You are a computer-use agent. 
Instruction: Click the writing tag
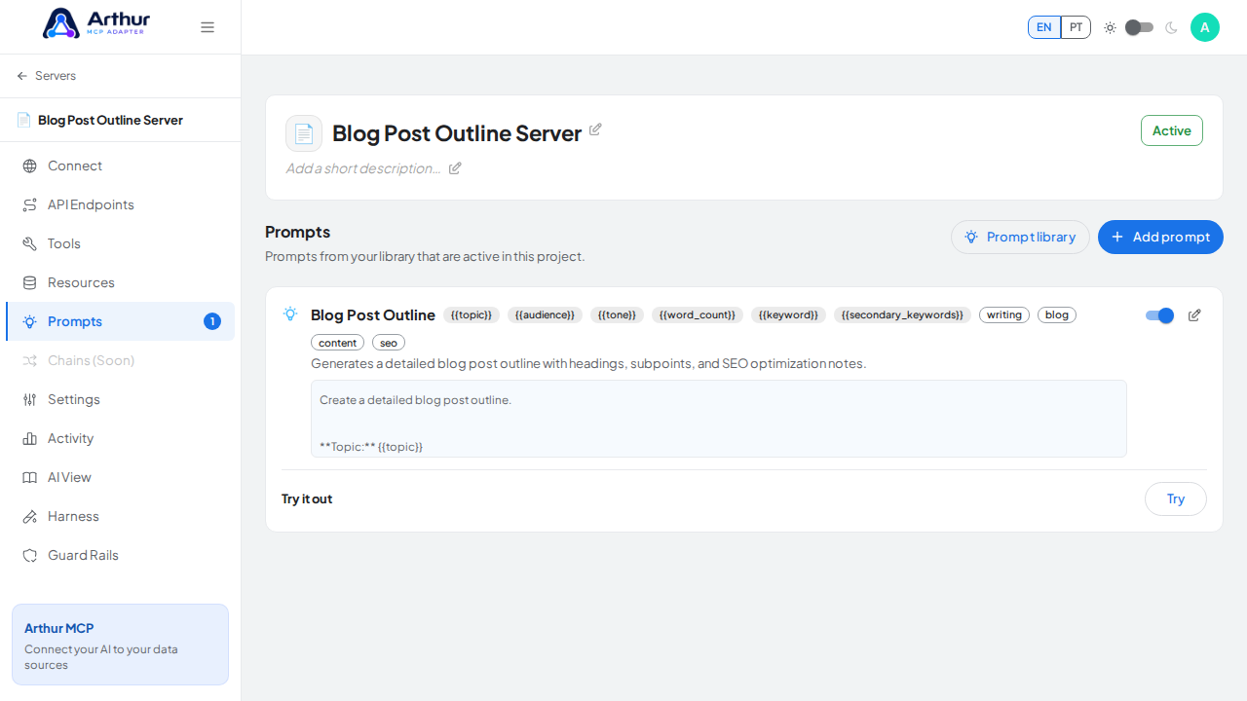(x=1004, y=314)
